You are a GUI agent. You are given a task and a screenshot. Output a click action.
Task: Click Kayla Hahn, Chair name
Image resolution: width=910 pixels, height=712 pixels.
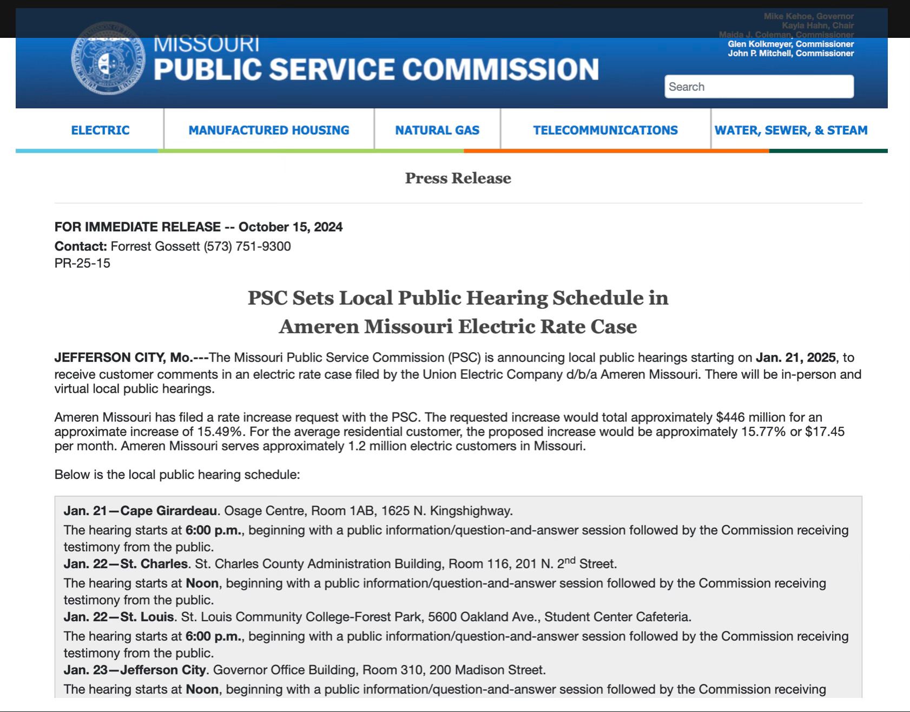(x=818, y=25)
